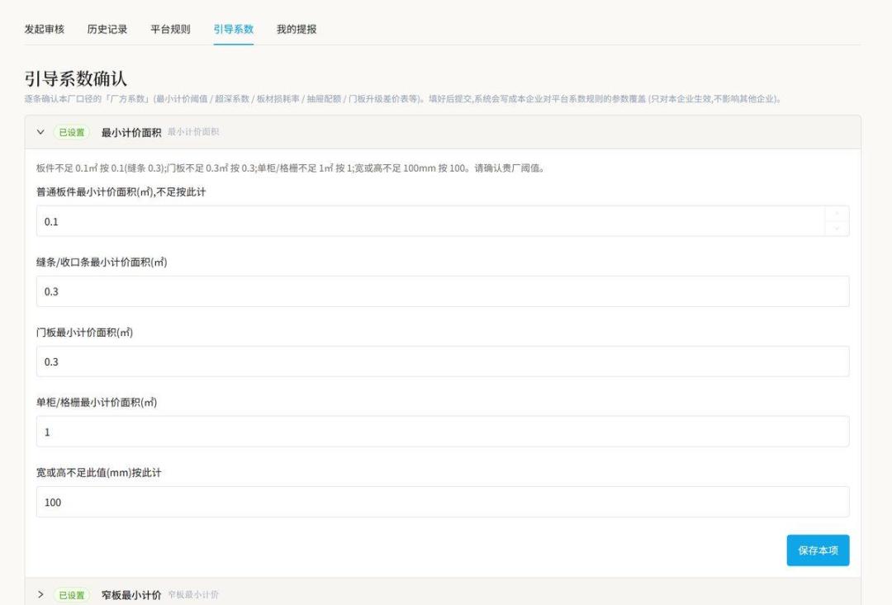This screenshot has height=605, width=892.
Task: Click the subtitle starting 逐条确认本厂口径
Action: (403, 99)
